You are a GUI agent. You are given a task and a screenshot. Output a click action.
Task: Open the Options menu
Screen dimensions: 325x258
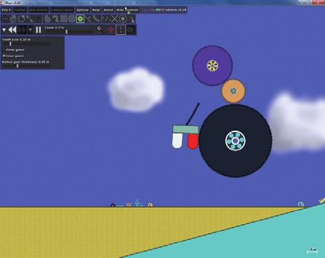82,10
